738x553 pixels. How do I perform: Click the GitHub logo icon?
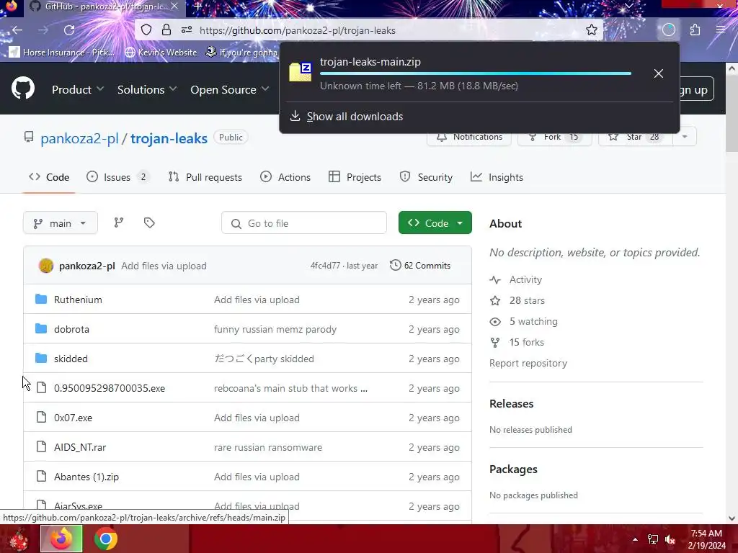(x=22, y=88)
